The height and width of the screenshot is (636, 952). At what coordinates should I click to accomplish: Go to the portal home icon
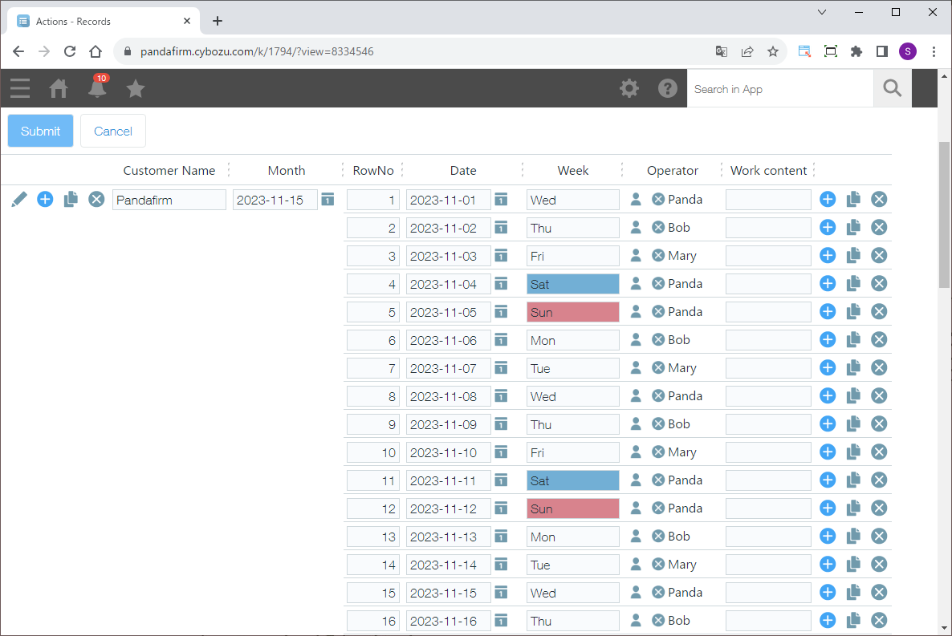[59, 88]
